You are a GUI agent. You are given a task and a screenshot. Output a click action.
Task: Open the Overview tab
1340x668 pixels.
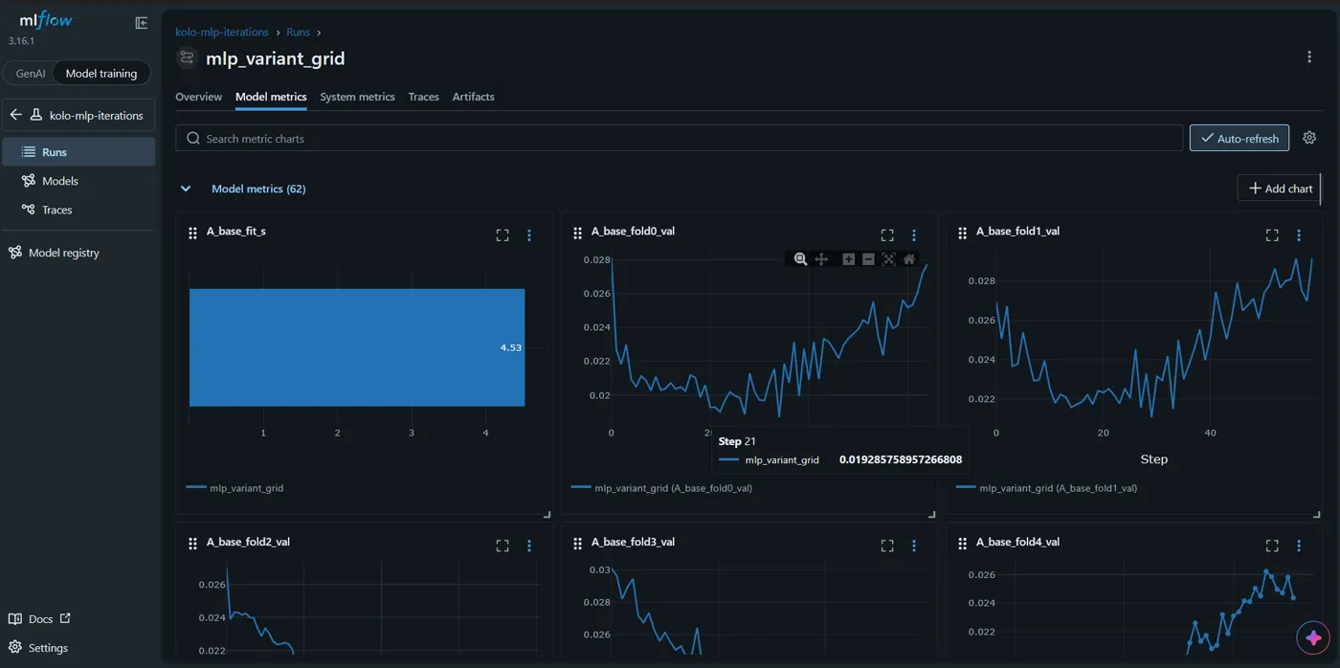tap(198, 97)
